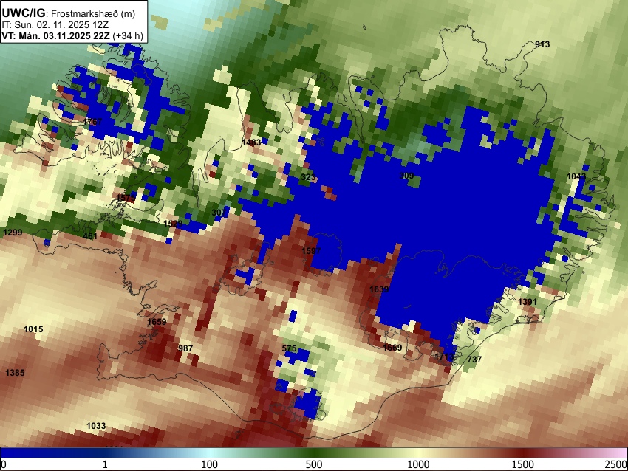Click the 323 map value
Viewport: 628px width, 471px height.
pyautogui.click(x=308, y=177)
